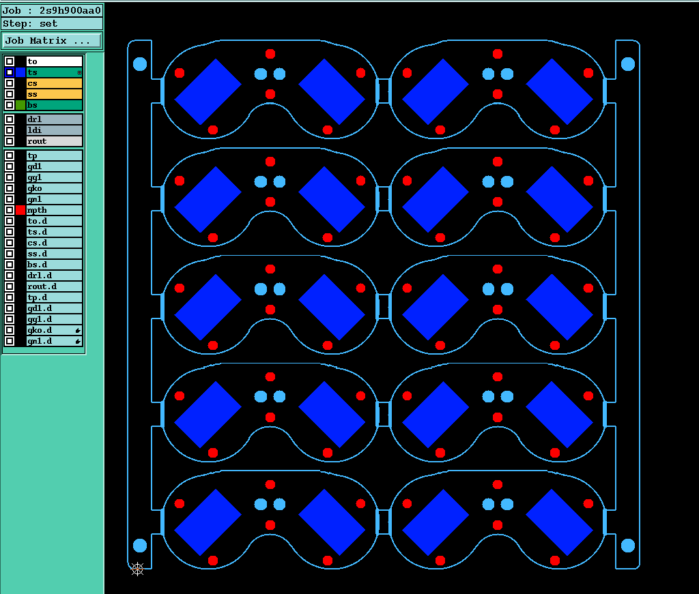699x594 pixels.
Task: Toggle the 'drl' layer checkbox
Action: click(10, 119)
